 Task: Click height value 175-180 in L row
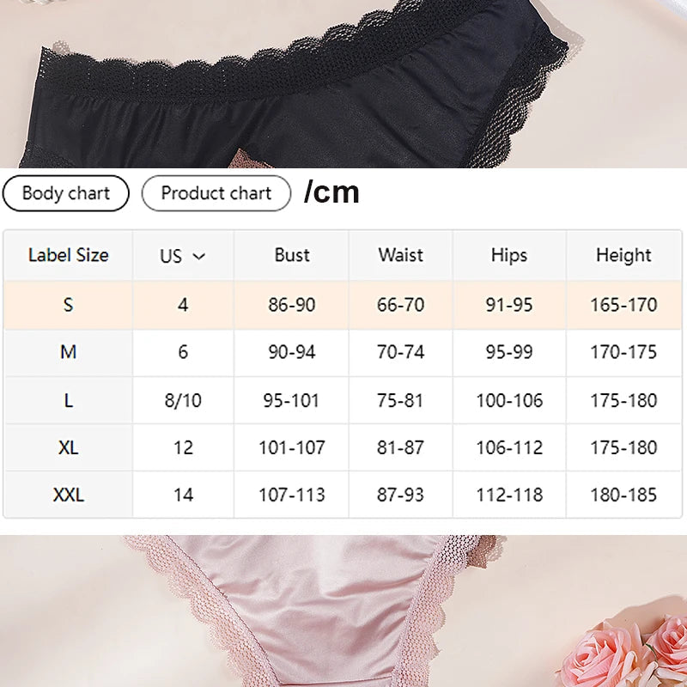pyautogui.click(x=623, y=400)
